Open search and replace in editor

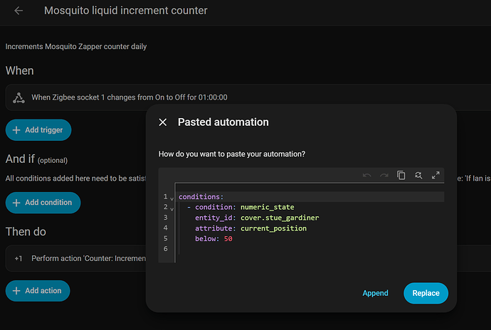click(418, 176)
